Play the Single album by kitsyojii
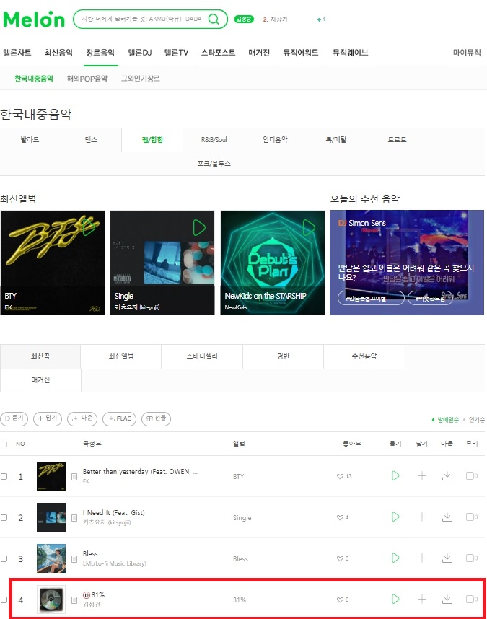 pos(199,228)
